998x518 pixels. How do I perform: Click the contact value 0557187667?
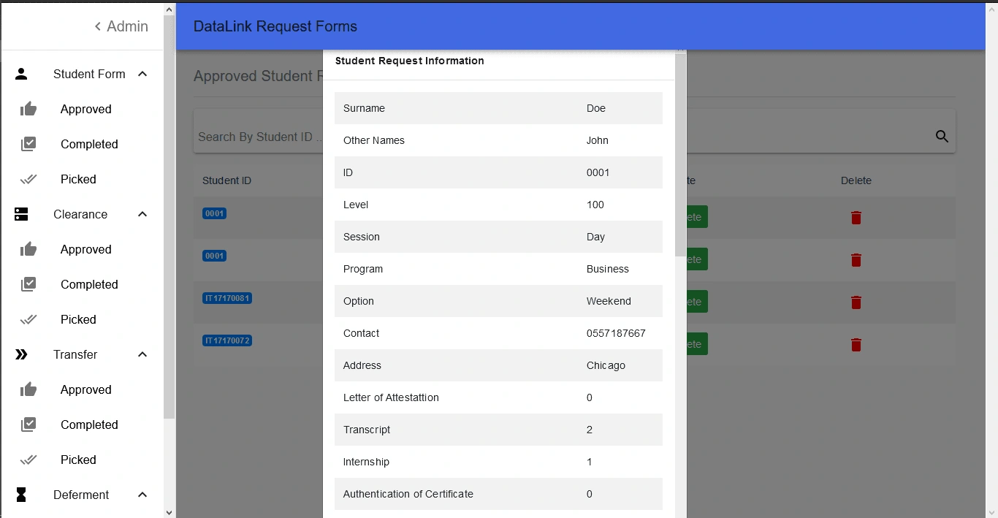tap(616, 333)
